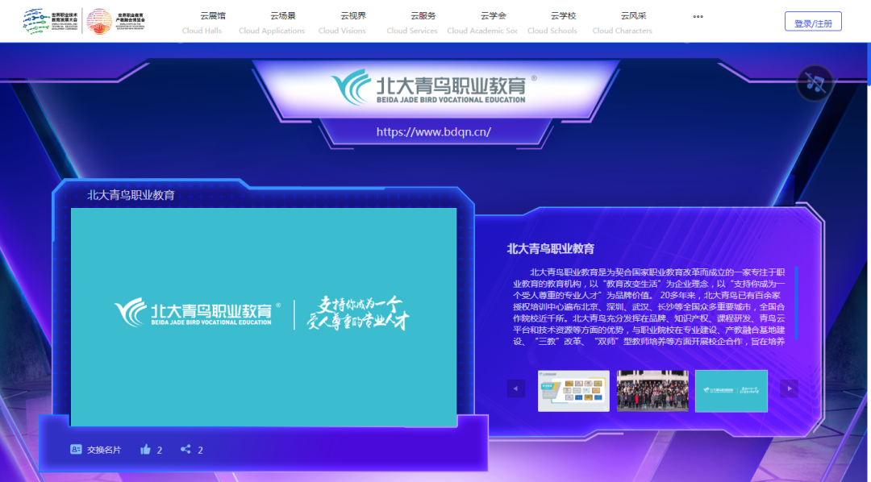Image resolution: width=871 pixels, height=482 pixels.
Task: Click the 交换名片 label
Action: click(104, 450)
